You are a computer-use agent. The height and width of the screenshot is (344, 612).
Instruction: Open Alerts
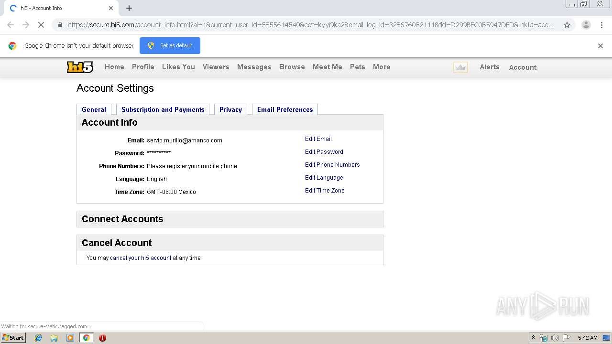(490, 67)
